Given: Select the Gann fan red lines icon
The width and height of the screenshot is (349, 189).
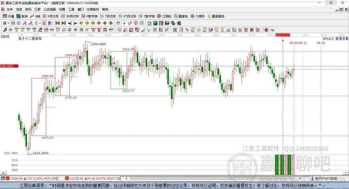Looking at the screenshot, I should (125, 30).
